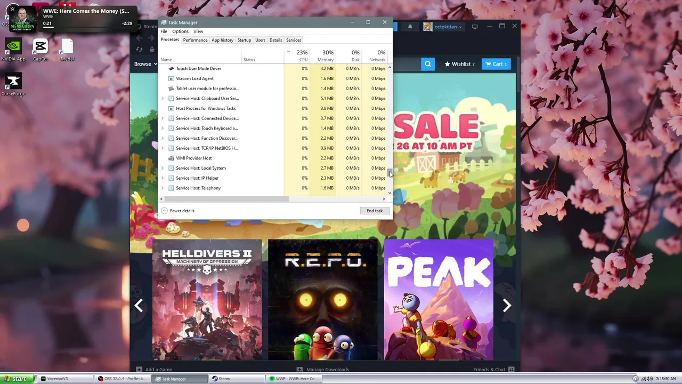Click the Manage Downloads icon
The image size is (682, 384).
[299, 369]
